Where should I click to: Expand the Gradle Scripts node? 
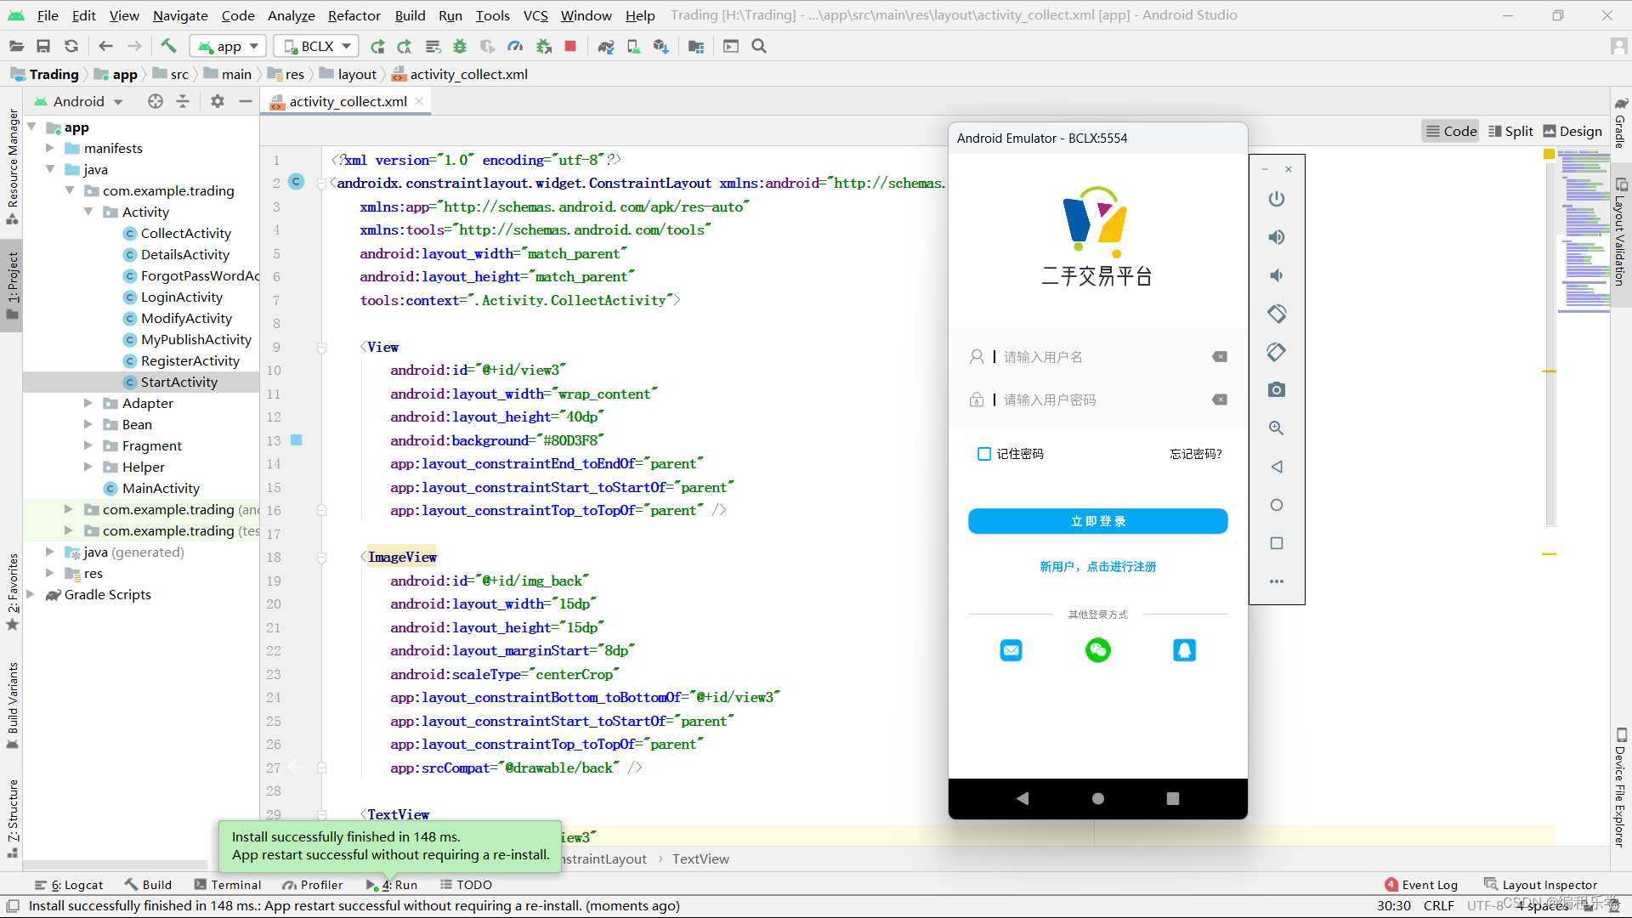(31, 594)
